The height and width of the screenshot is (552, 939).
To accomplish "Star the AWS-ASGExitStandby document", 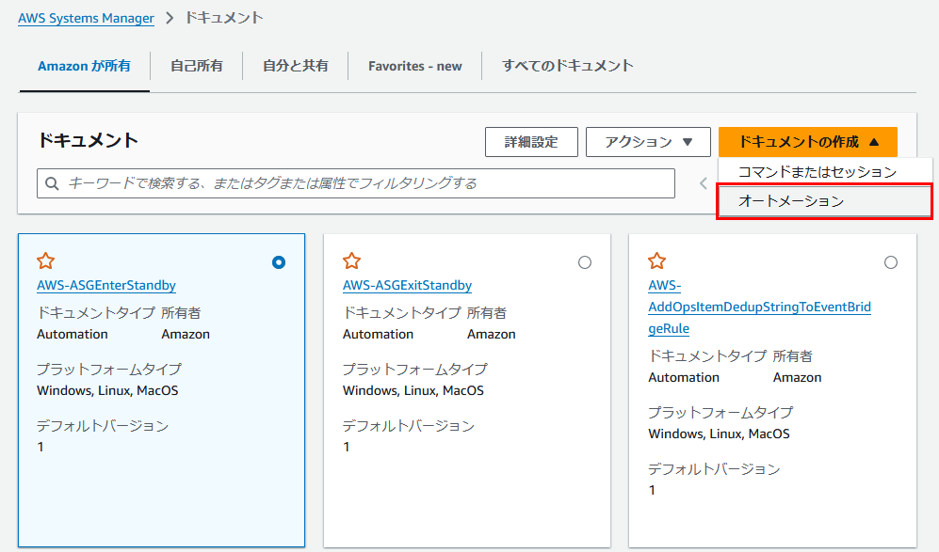I will 351,261.
